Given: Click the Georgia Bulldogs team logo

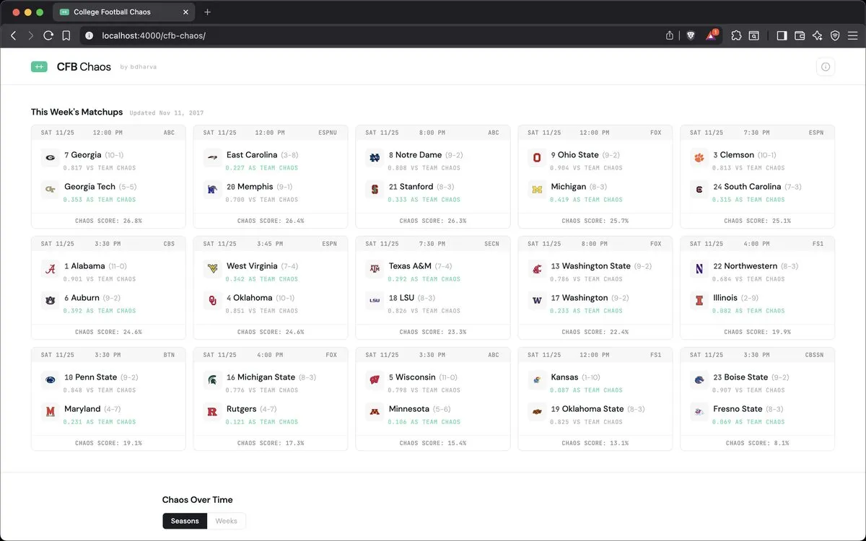Looking at the screenshot, I should [49, 157].
